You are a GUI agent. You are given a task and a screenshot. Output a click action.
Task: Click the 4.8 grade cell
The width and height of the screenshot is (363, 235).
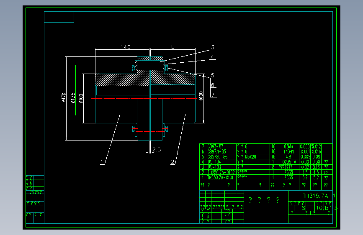288,157
